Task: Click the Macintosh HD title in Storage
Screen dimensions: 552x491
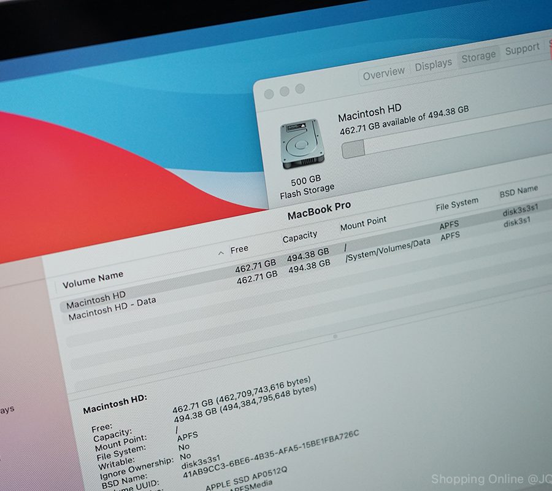Action: tap(370, 113)
